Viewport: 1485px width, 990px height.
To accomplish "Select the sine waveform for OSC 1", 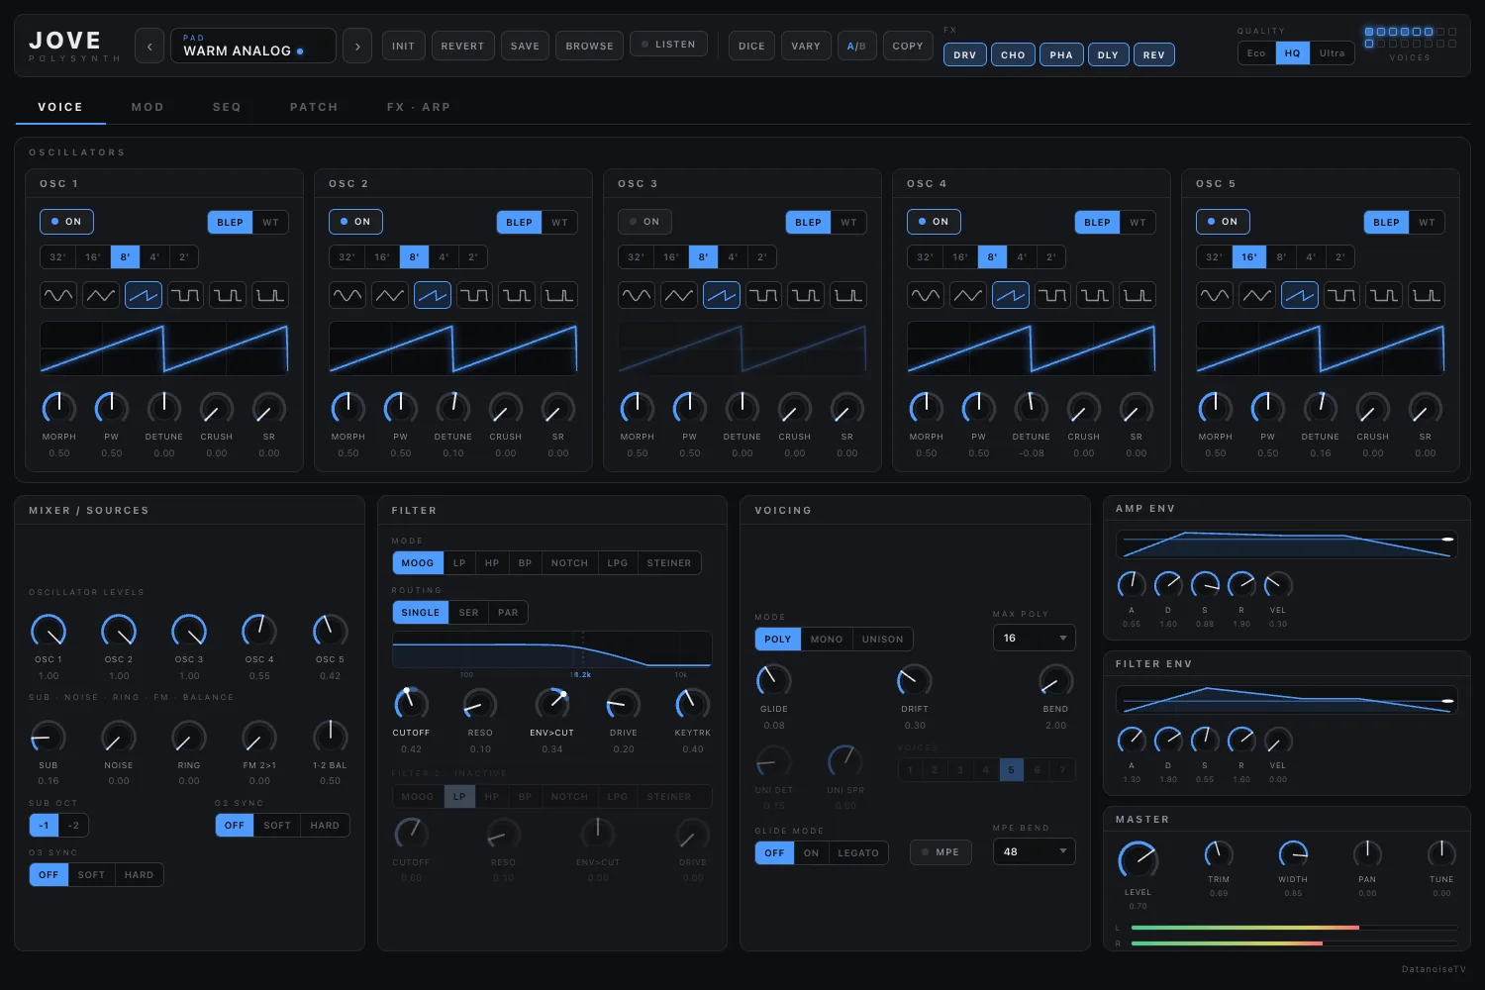I will (x=58, y=295).
